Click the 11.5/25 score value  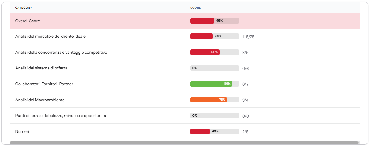coord(248,37)
